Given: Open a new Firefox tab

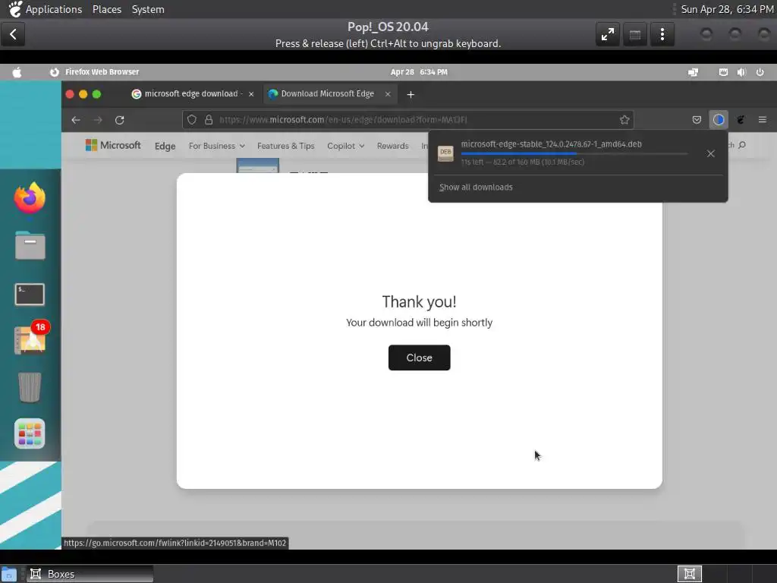Looking at the screenshot, I should tap(411, 94).
